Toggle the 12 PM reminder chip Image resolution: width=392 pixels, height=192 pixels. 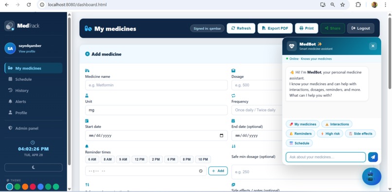point(140,159)
